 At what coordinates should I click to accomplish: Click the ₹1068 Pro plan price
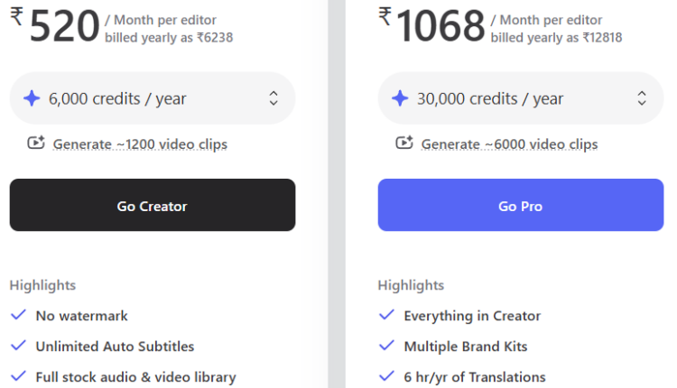(x=441, y=24)
